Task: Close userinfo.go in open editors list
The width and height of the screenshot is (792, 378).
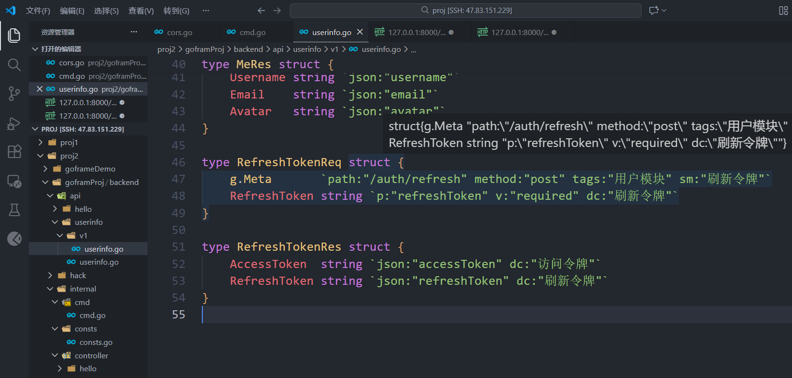Action: [x=39, y=89]
